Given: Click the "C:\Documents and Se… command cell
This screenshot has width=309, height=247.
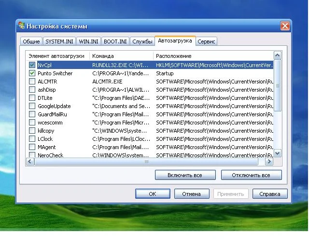Looking at the screenshot, I should click(x=121, y=106).
